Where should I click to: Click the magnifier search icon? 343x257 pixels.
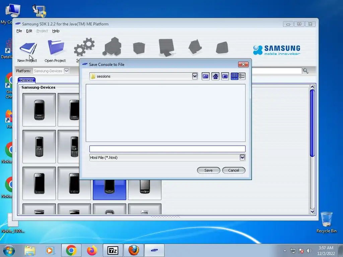[x=305, y=71]
